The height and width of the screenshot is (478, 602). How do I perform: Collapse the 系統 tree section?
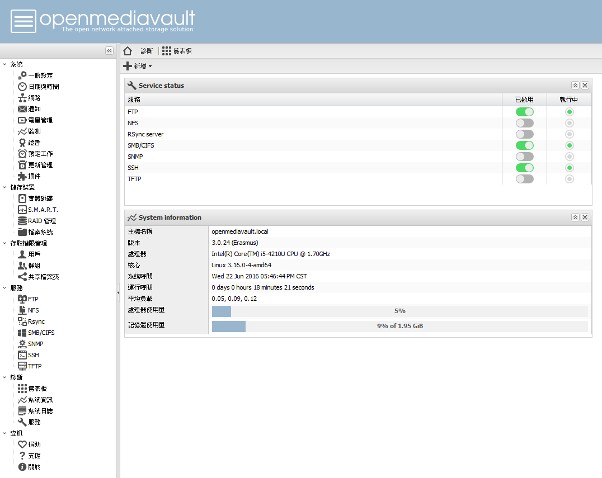click(4, 64)
